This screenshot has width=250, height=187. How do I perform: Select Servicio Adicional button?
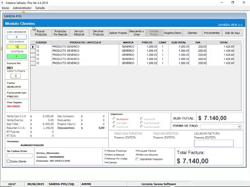(x=79, y=33)
